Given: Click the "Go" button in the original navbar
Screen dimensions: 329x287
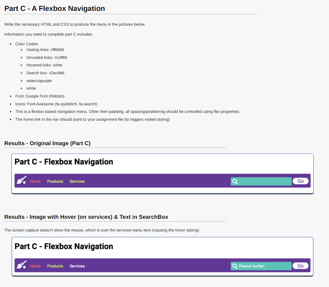Looking at the screenshot, I should [300, 181].
